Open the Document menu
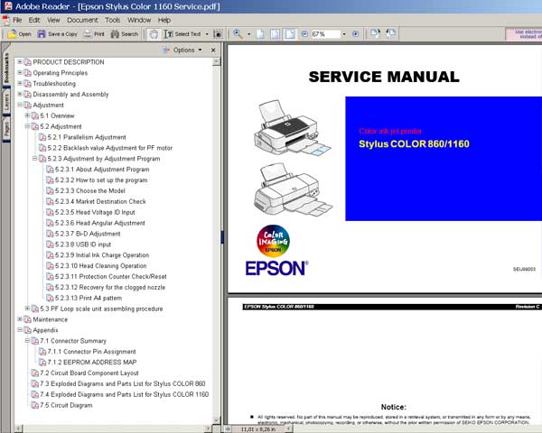This screenshot has width=542, height=433. (x=82, y=20)
